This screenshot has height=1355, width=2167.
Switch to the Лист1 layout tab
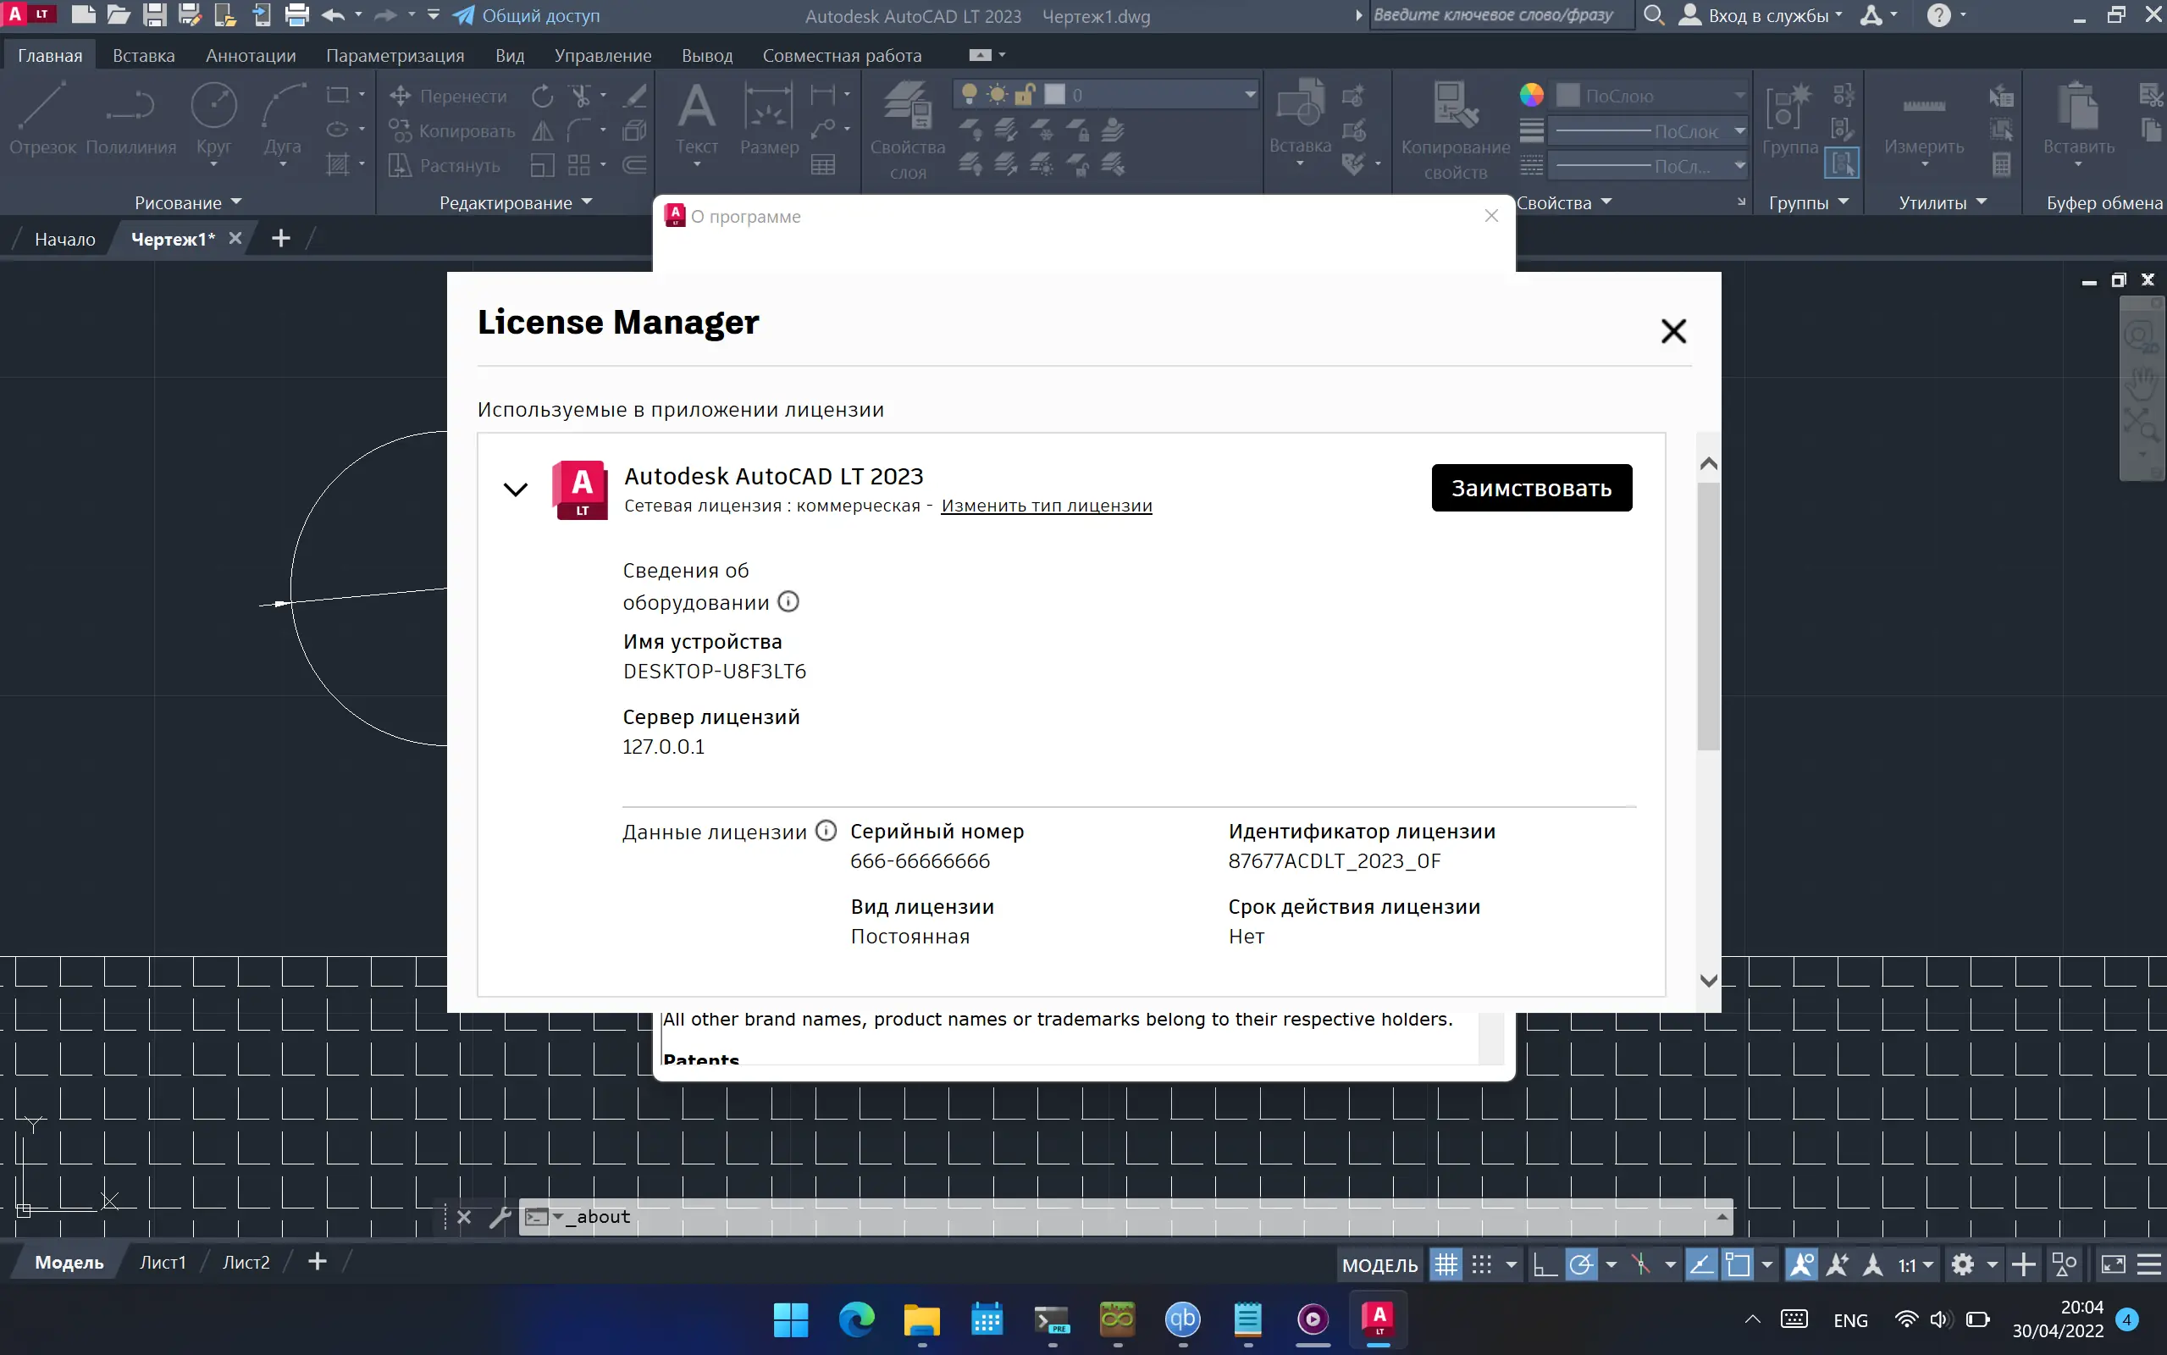(x=162, y=1263)
